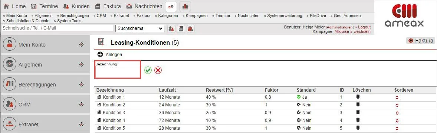Open the settings gears tab icon
437x133 pixels.
[171, 6]
